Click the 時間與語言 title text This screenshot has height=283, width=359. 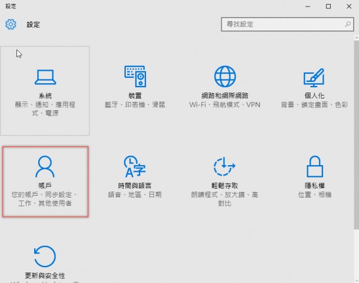point(135,186)
